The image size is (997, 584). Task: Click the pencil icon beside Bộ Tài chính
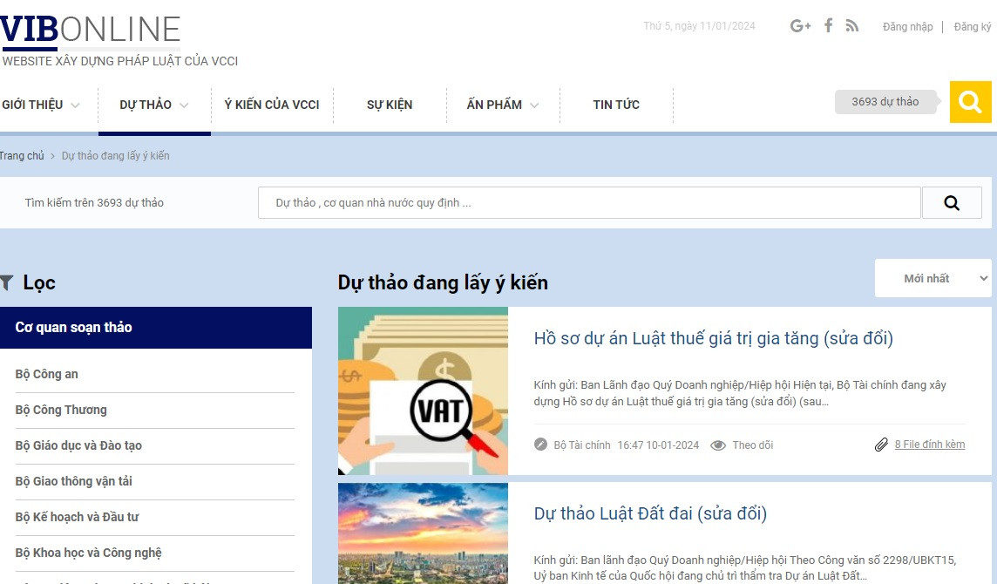[x=540, y=445]
